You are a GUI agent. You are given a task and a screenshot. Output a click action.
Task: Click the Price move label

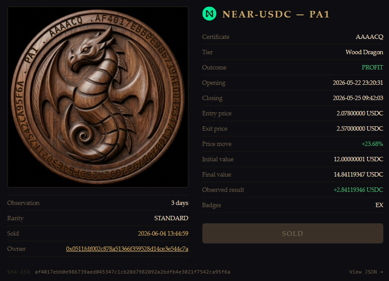[217, 144]
